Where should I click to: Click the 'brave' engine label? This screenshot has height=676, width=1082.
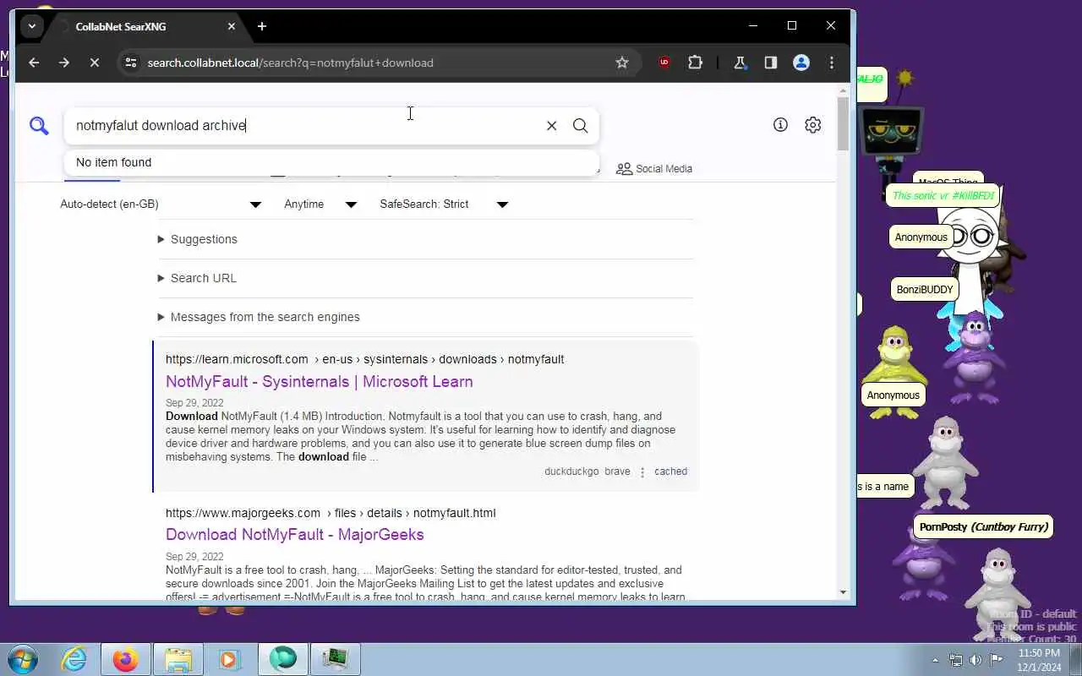617,472
